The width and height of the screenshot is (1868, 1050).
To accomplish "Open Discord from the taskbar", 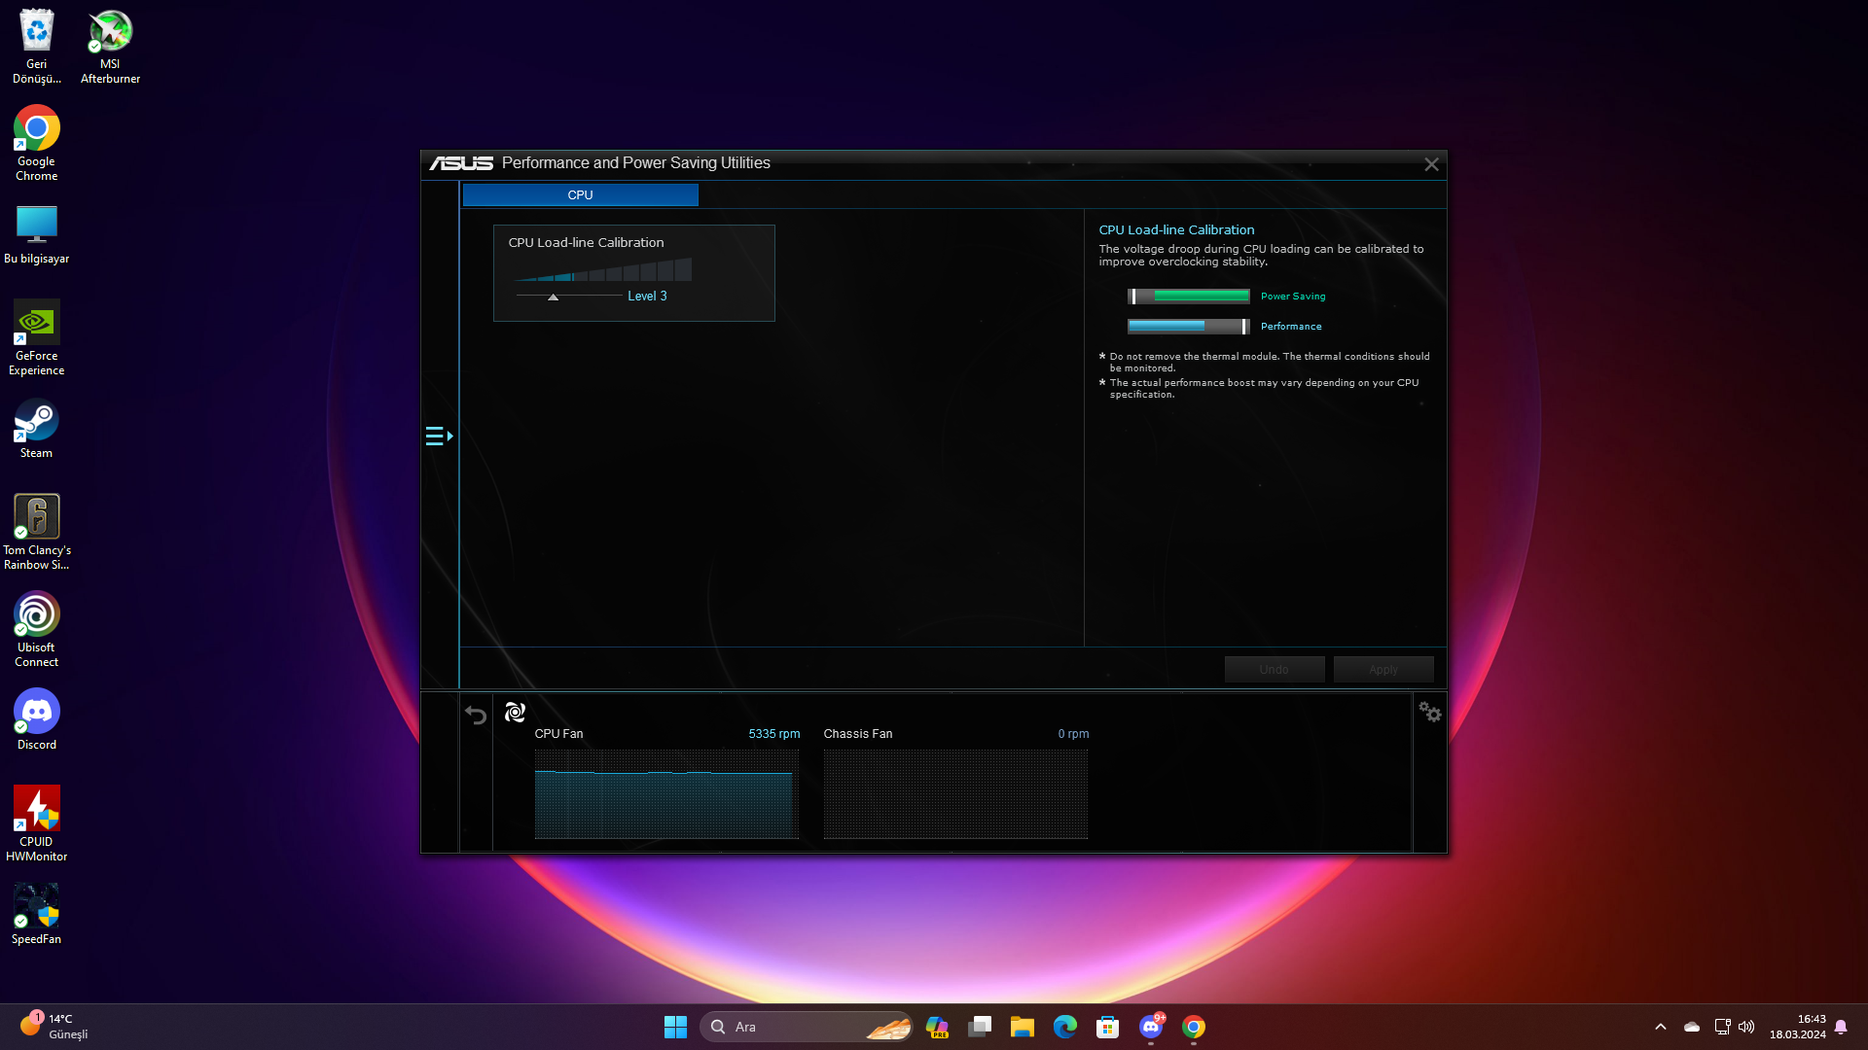I will pyautogui.click(x=1151, y=1027).
